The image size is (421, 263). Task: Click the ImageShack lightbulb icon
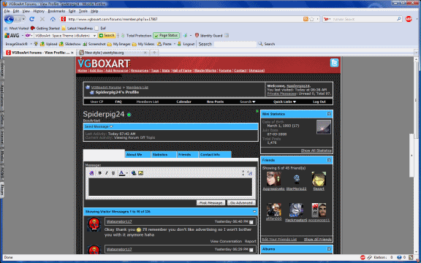(x=36, y=44)
